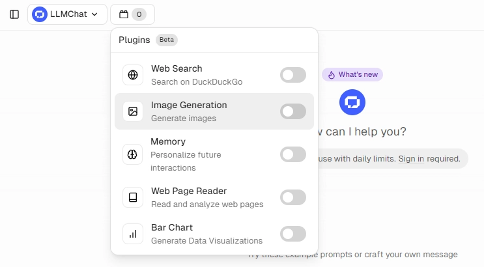Click the Memory brain icon

(132, 154)
